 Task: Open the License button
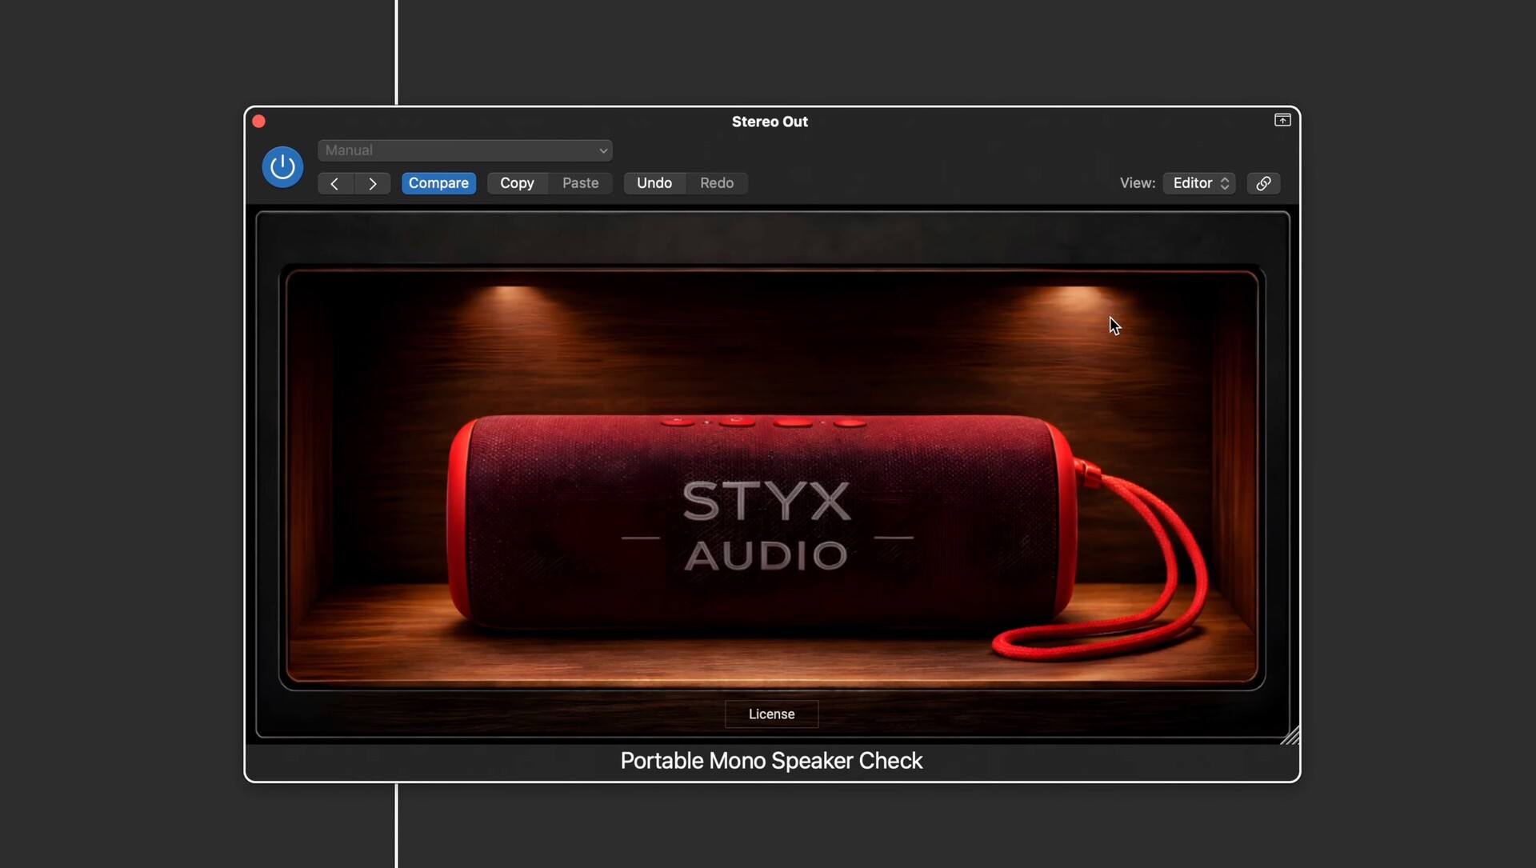[x=771, y=714]
